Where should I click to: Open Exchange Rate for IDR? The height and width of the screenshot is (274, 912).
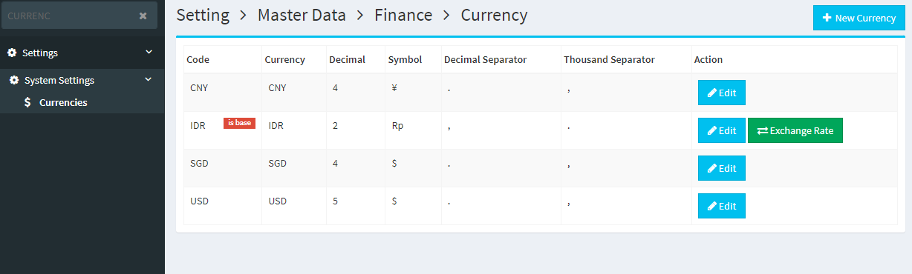(795, 130)
